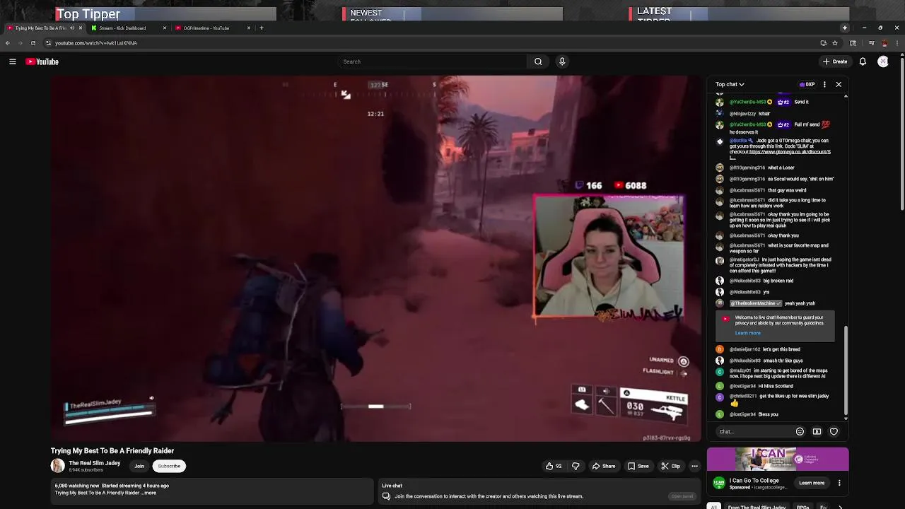This screenshot has height=509, width=905.
Task: Open the account avatar menu
Action: coord(883,62)
